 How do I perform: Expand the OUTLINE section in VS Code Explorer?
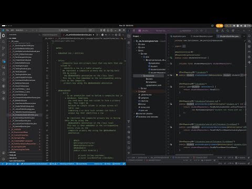(25, 152)
